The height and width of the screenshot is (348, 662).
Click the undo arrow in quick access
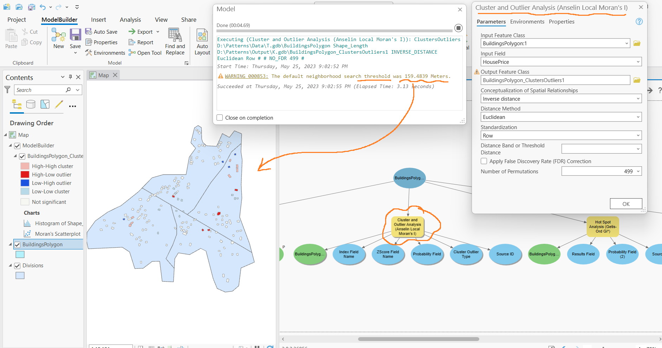(43, 7)
